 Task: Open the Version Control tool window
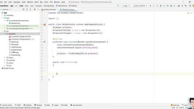pos(6,105)
